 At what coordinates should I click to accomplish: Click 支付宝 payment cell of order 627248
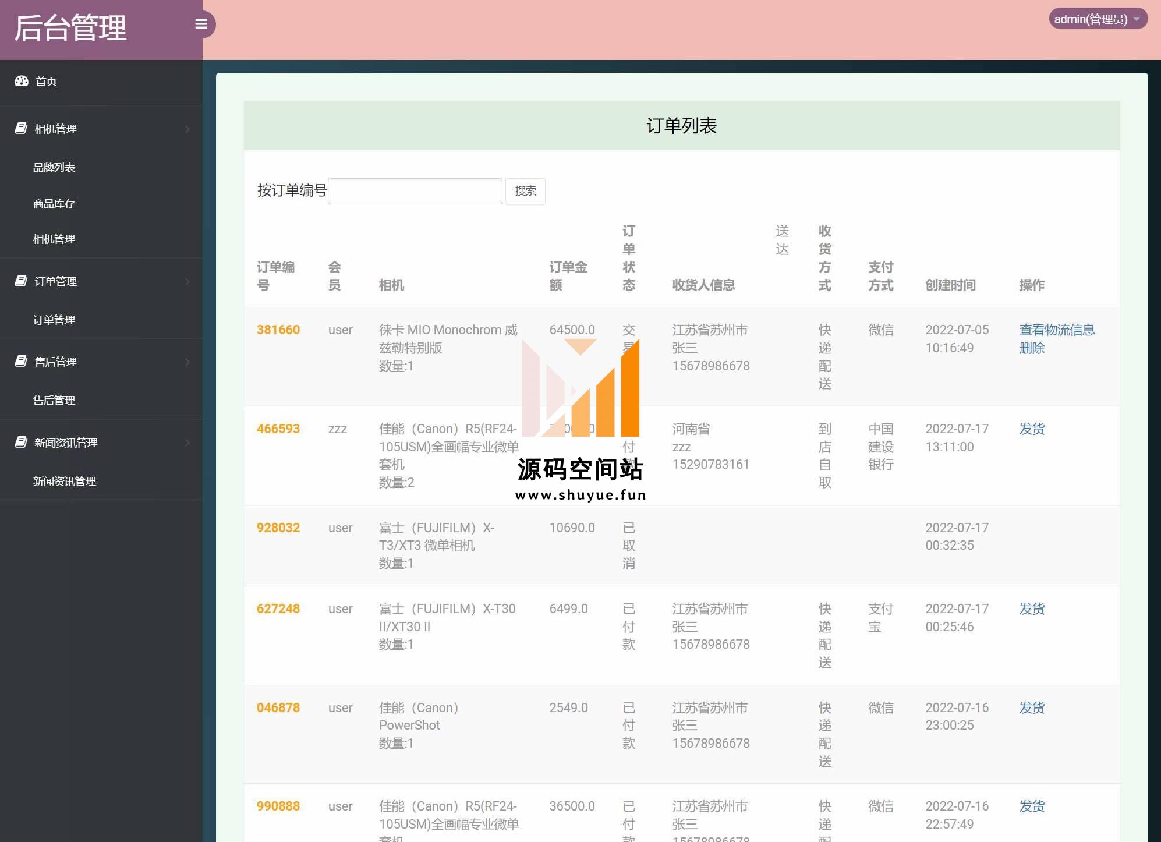pyautogui.click(x=881, y=618)
